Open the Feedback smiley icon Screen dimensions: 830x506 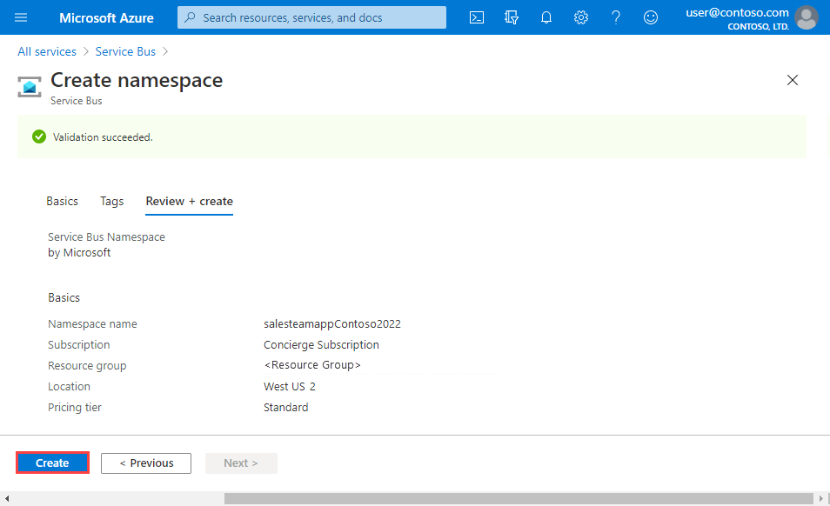[x=651, y=17]
